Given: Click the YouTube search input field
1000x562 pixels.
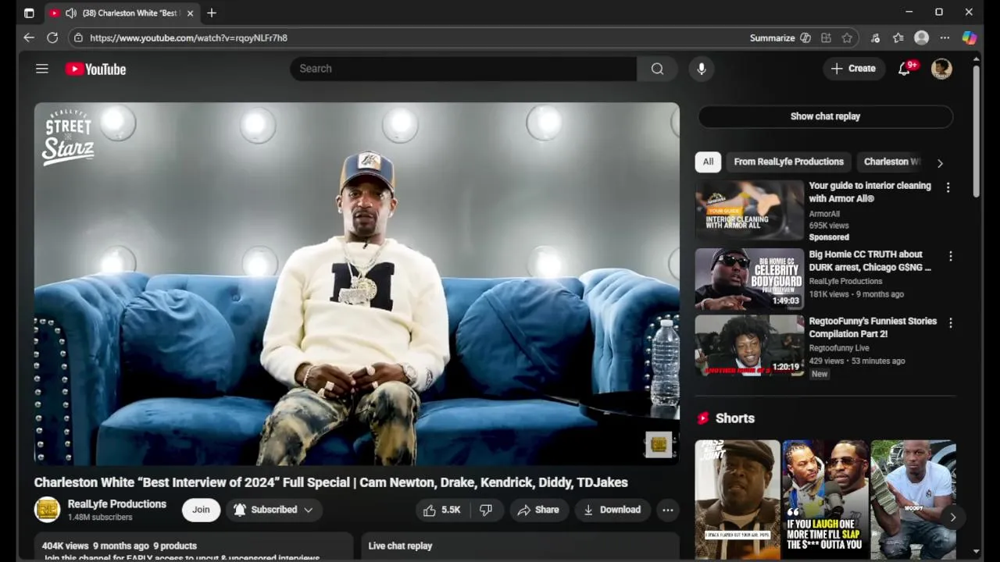Looking at the screenshot, I should (463, 69).
